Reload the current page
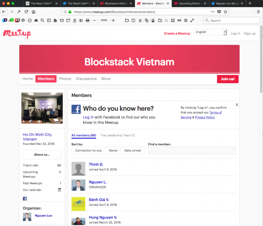The width and height of the screenshot is (263, 226). pos(26,12)
